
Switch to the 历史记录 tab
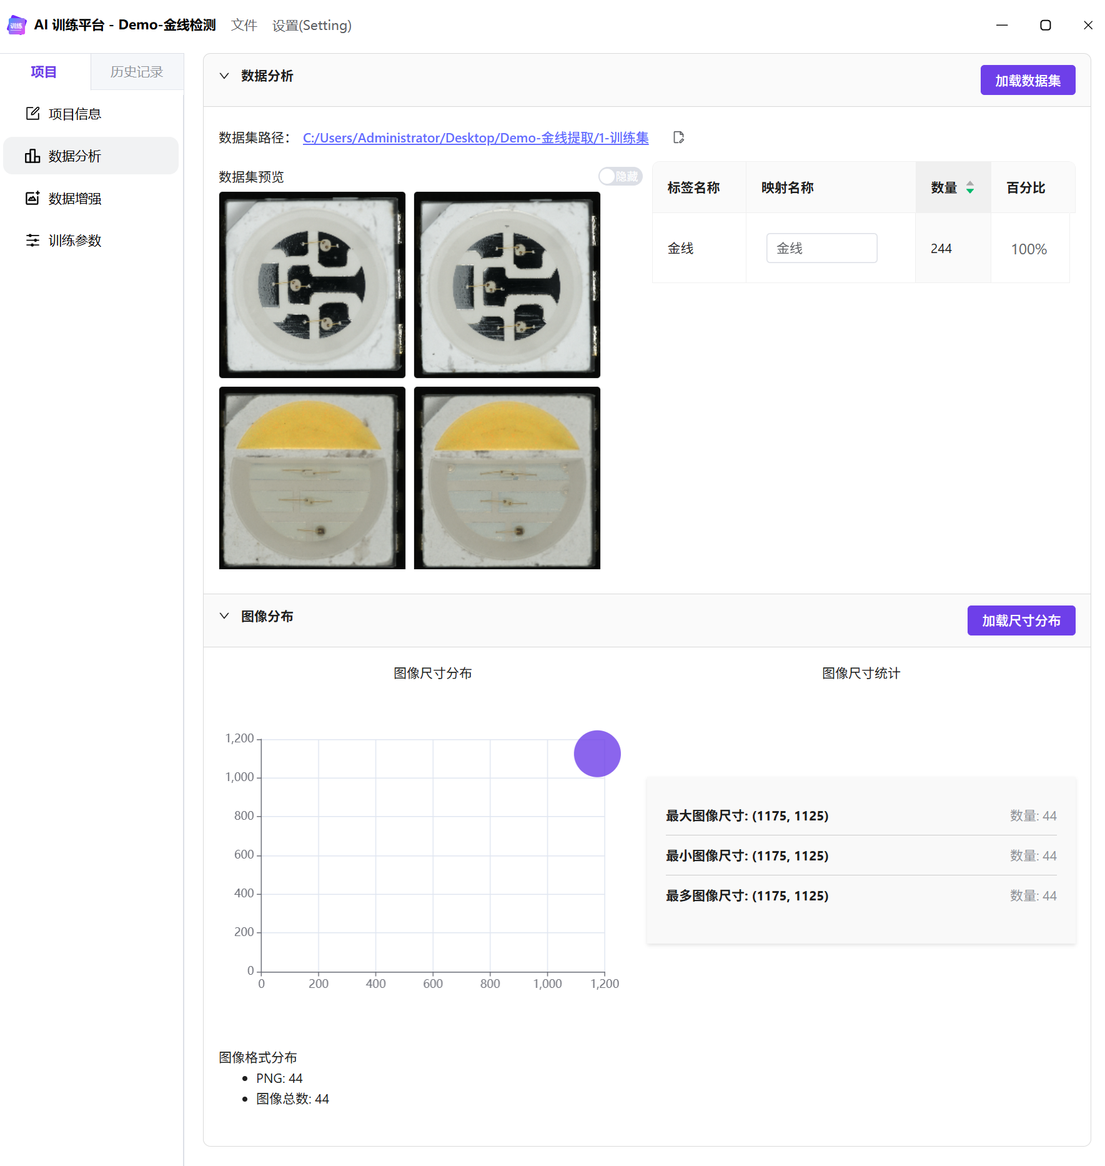pyautogui.click(x=137, y=72)
